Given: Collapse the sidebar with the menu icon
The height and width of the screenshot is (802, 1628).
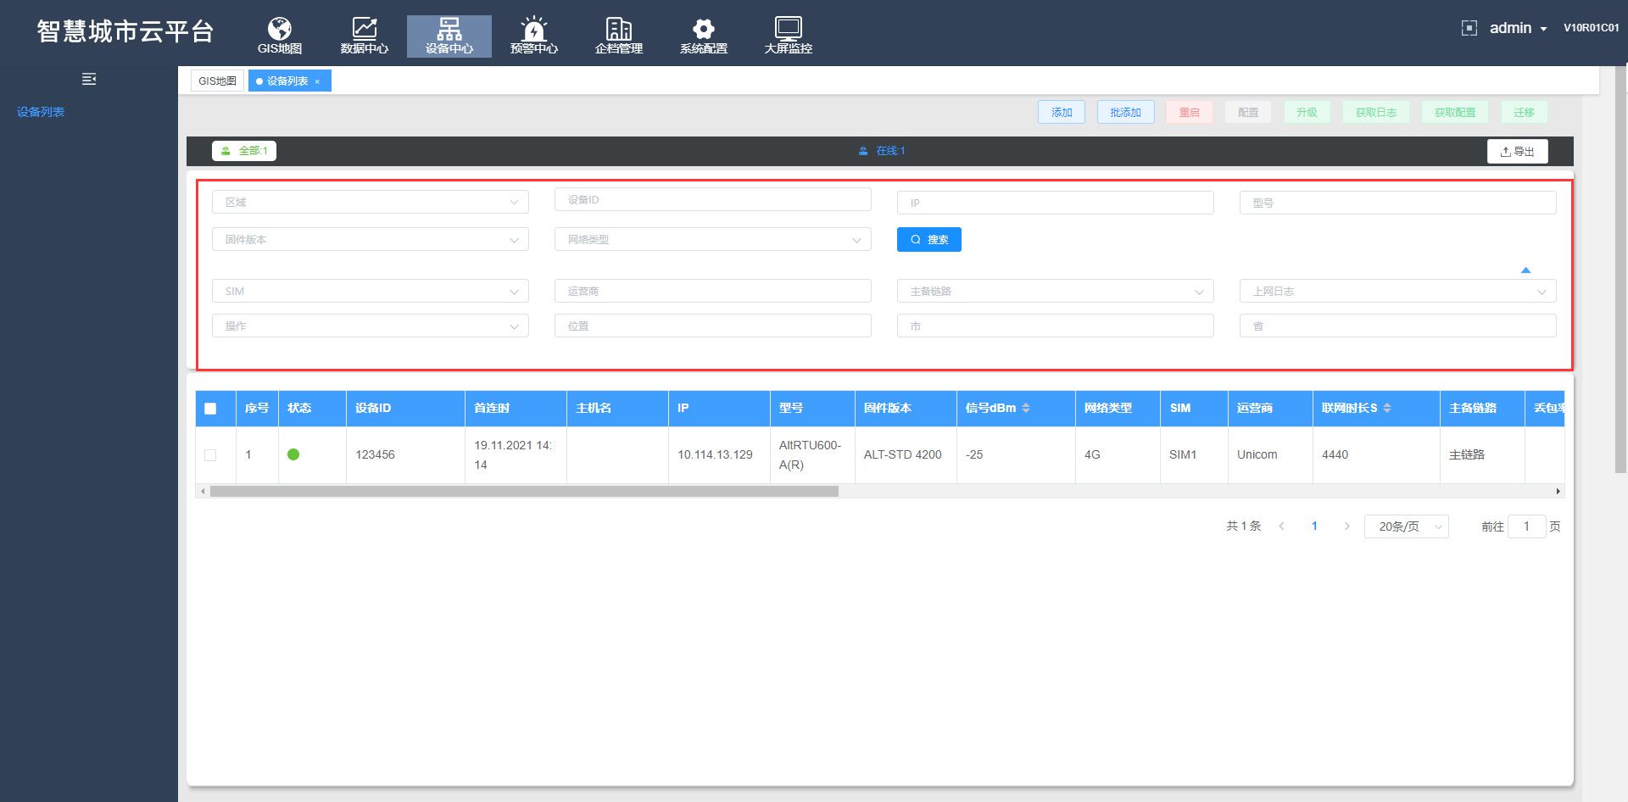Looking at the screenshot, I should pyautogui.click(x=89, y=79).
